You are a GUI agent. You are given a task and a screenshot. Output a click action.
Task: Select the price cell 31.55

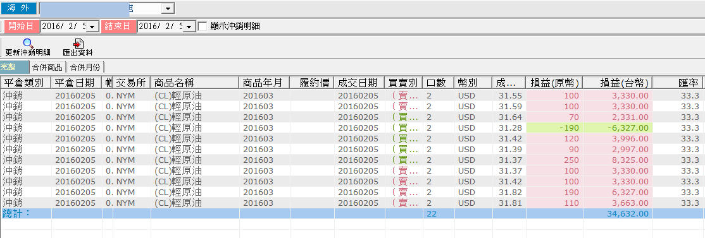(510, 95)
